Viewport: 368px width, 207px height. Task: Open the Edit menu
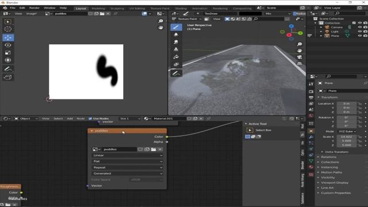pos(22,8)
